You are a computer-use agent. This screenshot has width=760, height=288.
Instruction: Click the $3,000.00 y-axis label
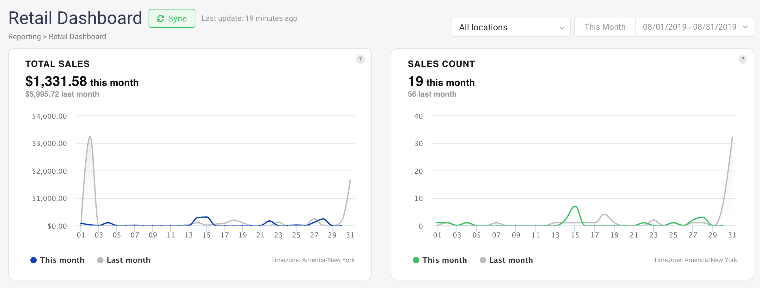tap(50, 143)
